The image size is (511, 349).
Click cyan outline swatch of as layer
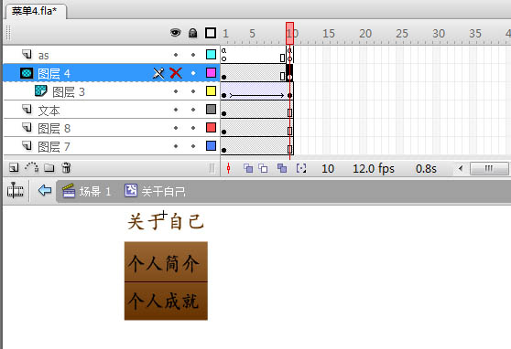tap(211, 54)
